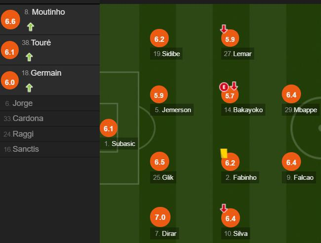Image resolution: width=321 pixels, height=243 pixels.
Task: Click Fabinho's yellow card icon
Action: [224, 153]
